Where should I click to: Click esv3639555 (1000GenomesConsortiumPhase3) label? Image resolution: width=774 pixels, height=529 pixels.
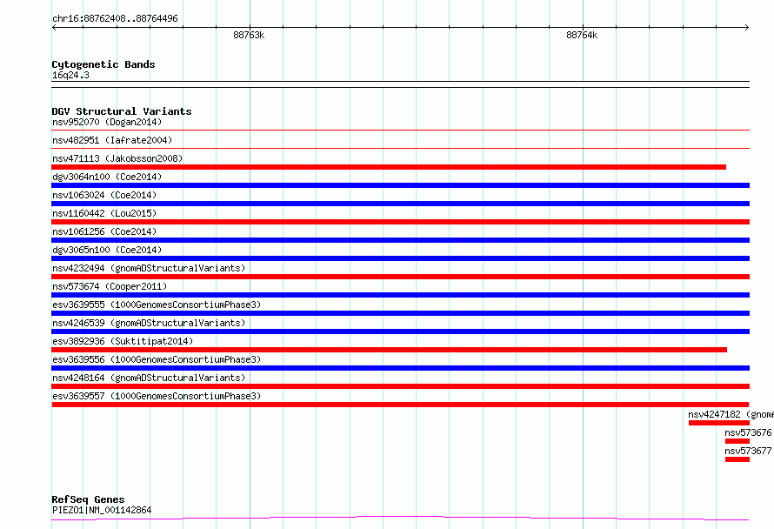157,305
